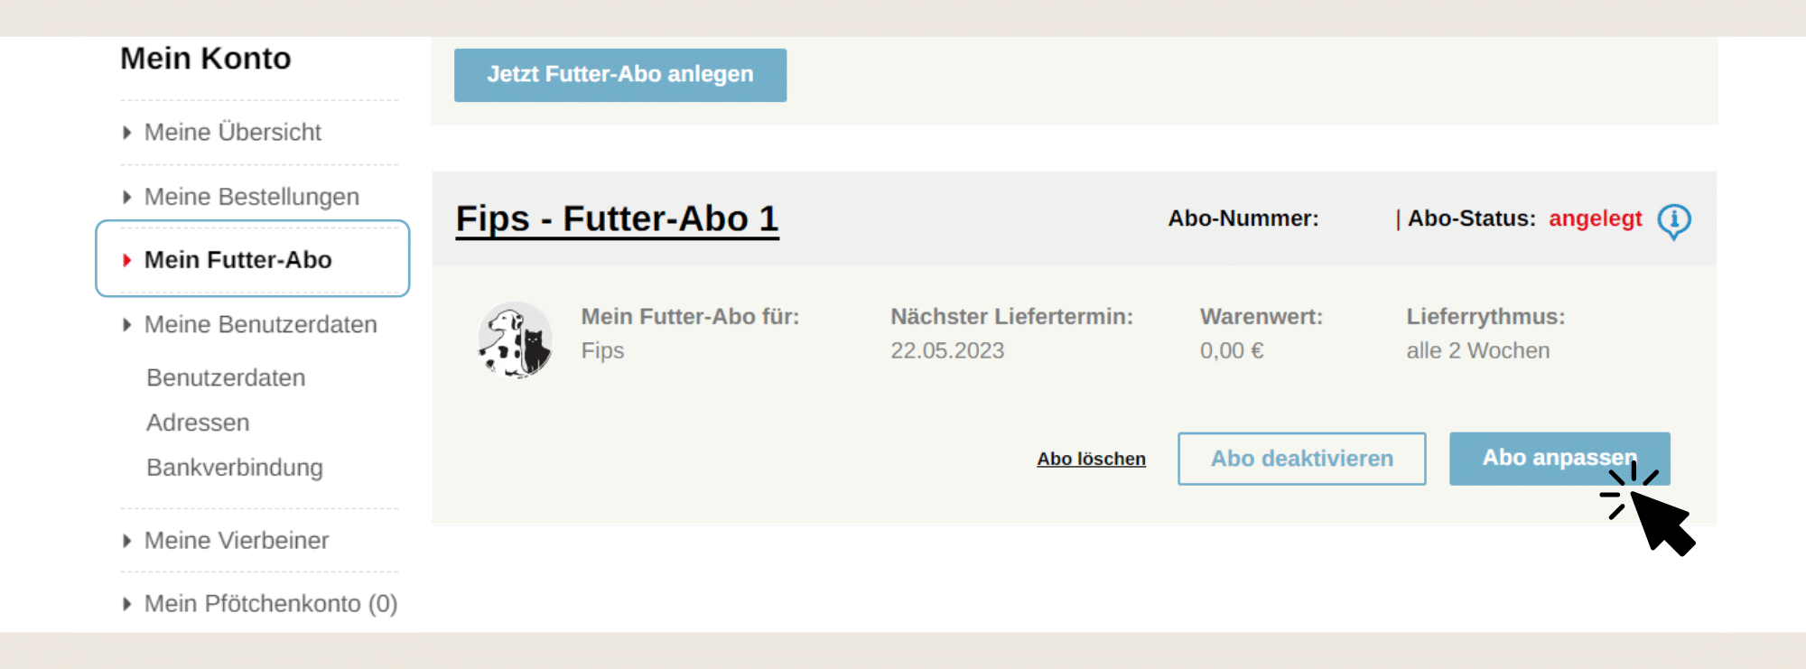Collapse the Meine Benutzerdaten arrow
1806x669 pixels.
click(x=126, y=324)
